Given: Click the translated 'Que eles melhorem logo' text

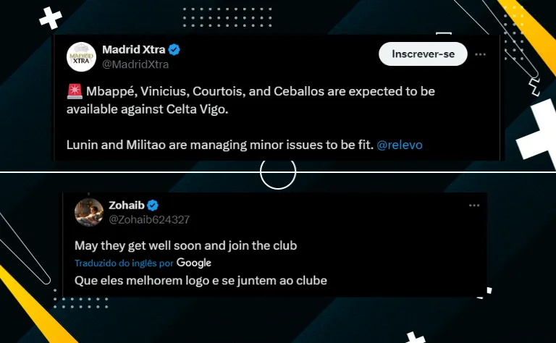Looking at the screenshot, I should [201, 281].
